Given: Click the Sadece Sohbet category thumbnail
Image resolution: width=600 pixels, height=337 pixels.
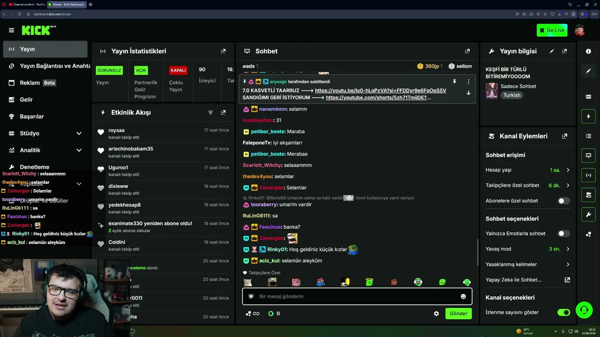Looking at the screenshot, I should click(x=492, y=90).
